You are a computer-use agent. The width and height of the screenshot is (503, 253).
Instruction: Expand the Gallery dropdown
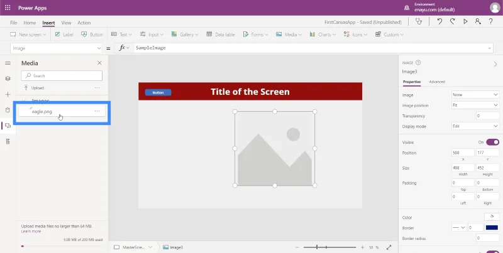tap(184, 35)
